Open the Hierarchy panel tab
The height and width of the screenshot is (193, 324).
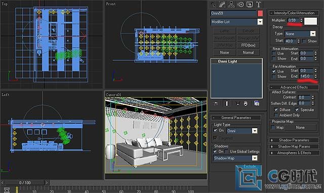pos(231,5)
